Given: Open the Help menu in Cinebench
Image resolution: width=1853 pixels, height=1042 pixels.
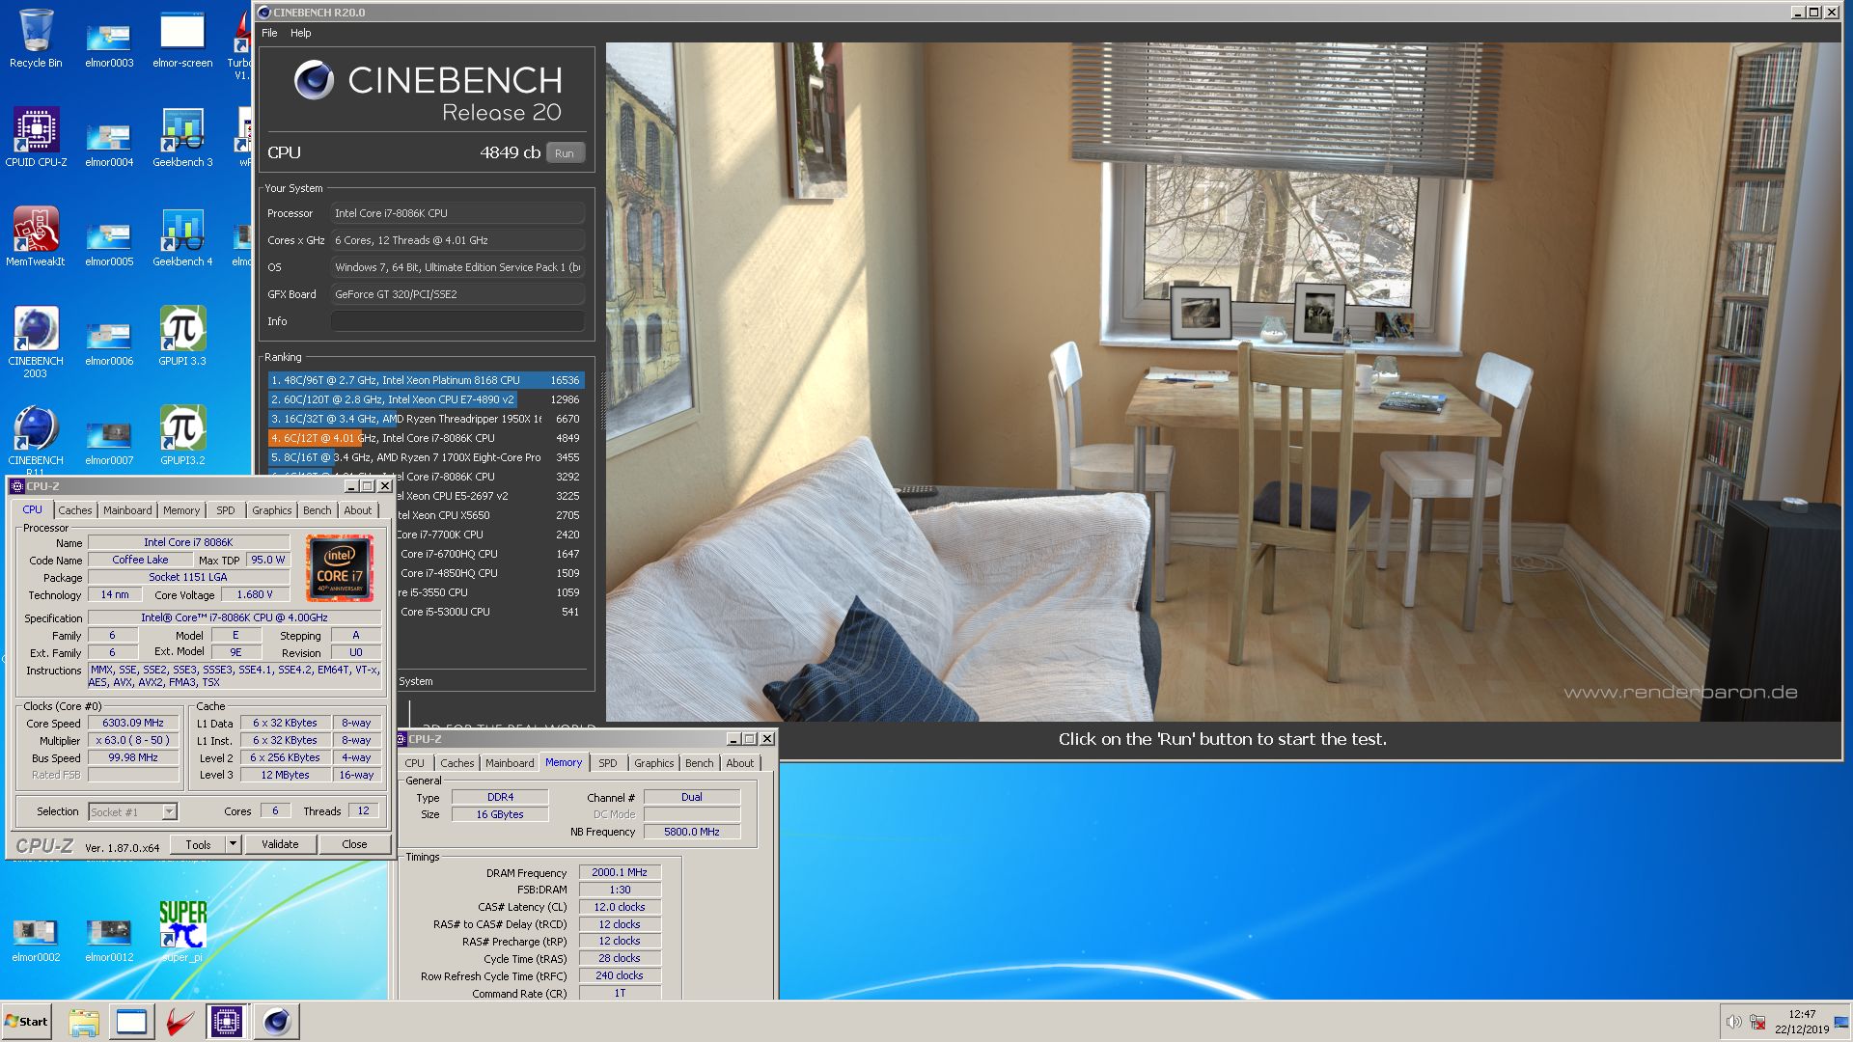Looking at the screenshot, I should pyautogui.click(x=301, y=33).
